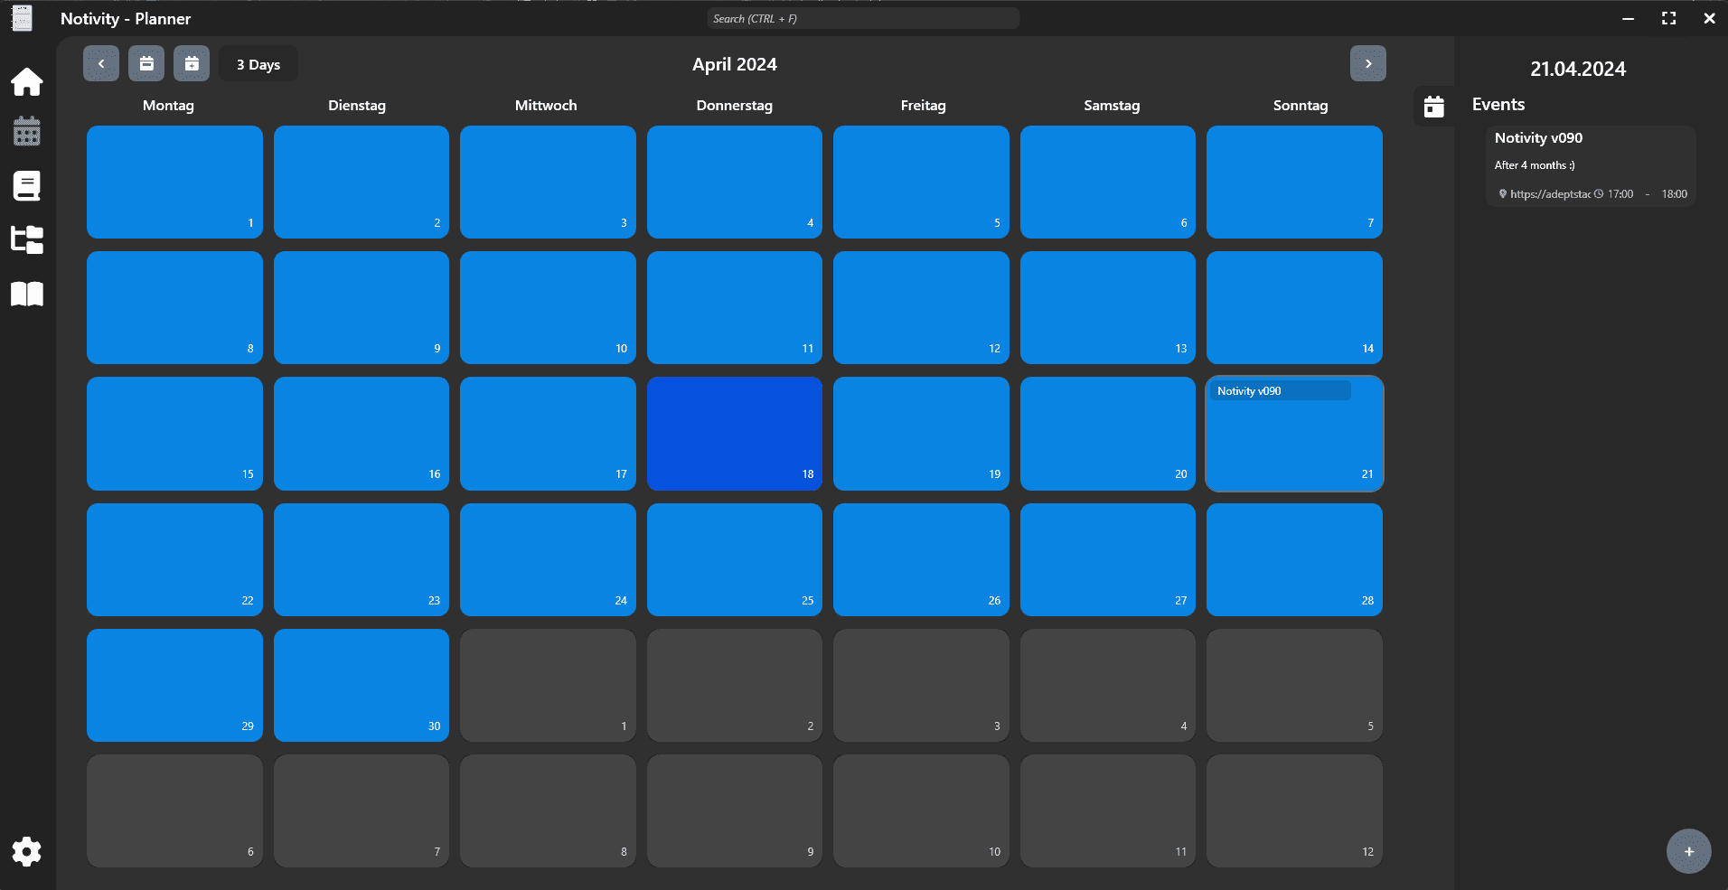Open the Notes journal icon in sidebar
The height and width of the screenshot is (890, 1728).
coord(26,185)
